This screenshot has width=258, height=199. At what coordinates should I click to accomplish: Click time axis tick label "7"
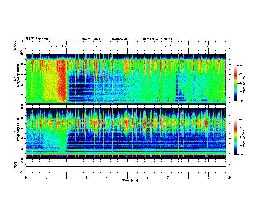coord(168,178)
